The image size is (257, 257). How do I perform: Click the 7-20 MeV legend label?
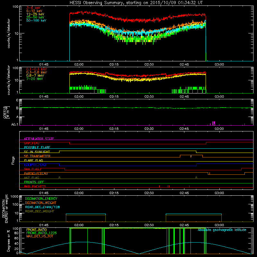[34, 79]
